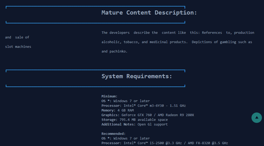Image resolution: width=264 pixels, height=146 pixels.
Task: Click the Storage 795.4 MB line
Action: pos(134,120)
